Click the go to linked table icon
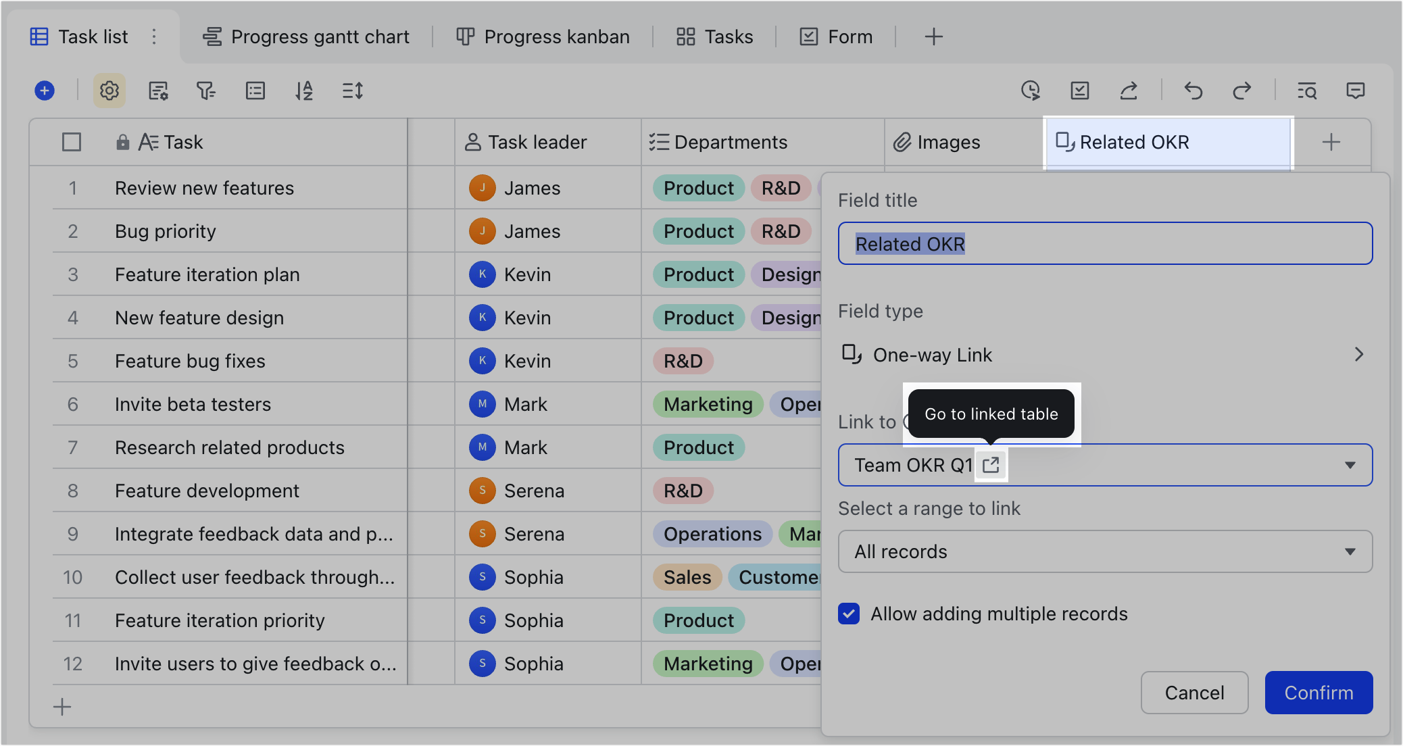The image size is (1403, 746). click(x=991, y=465)
